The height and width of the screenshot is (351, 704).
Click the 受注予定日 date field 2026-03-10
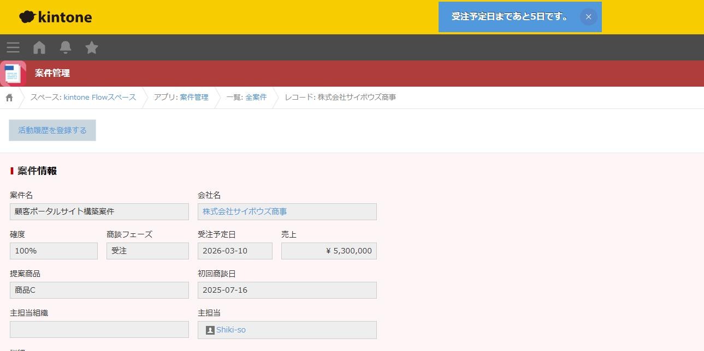234,251
